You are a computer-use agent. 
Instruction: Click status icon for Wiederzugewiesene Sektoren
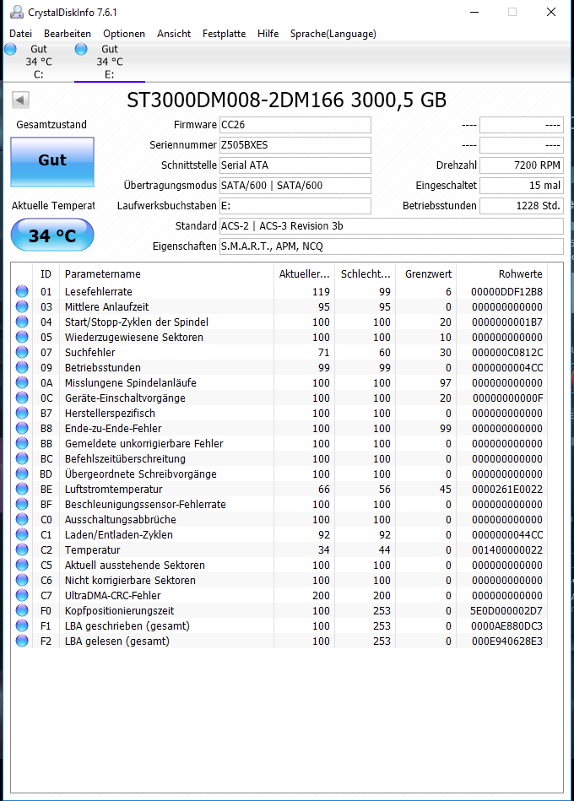pyautogui.click(x=22, y=337)
